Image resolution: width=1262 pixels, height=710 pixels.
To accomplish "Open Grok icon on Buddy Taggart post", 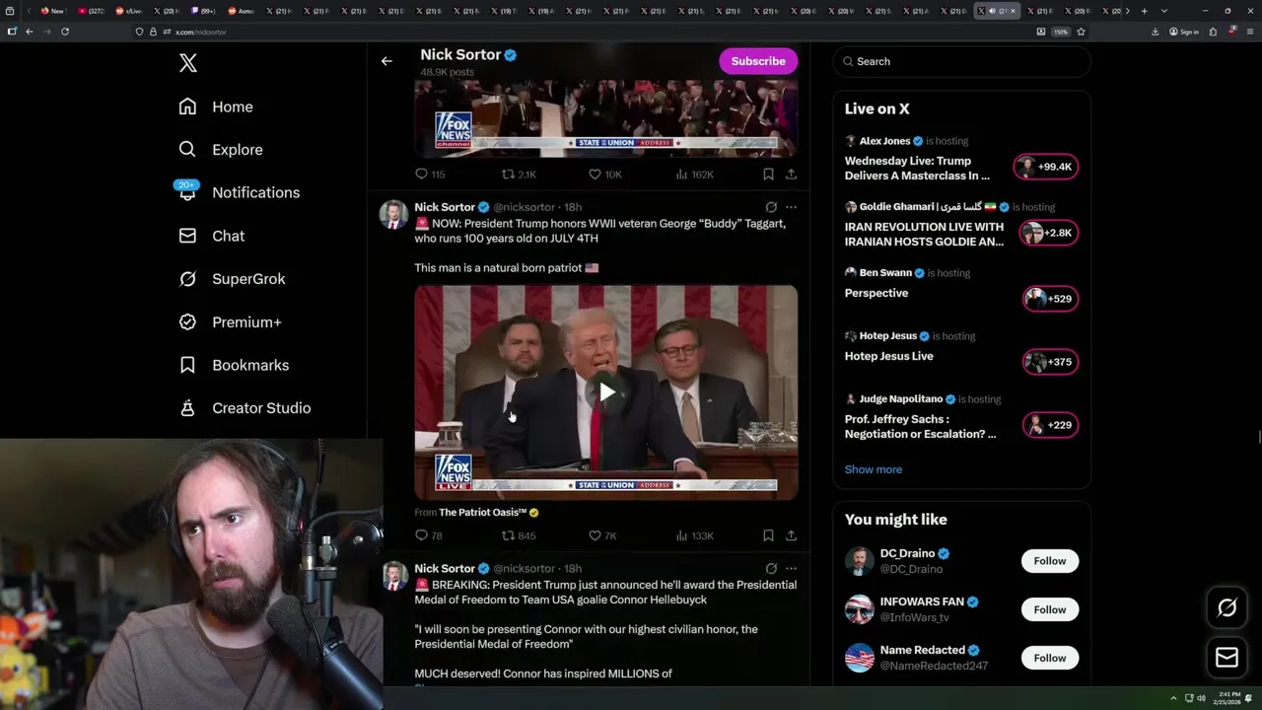I will pyautogui.click(x=771, y=207).
